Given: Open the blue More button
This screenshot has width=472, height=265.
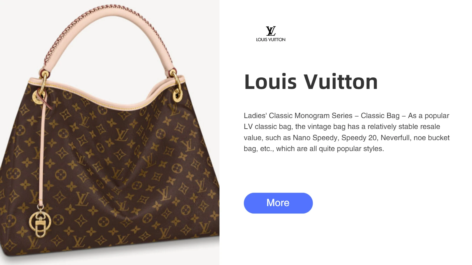Looking at the screenshot, I should (x=278, y=203).
